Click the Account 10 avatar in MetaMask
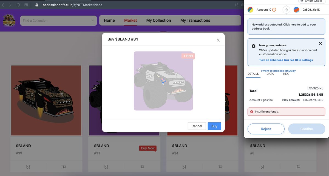Screen dimensions: 329x176 (250, 10)
